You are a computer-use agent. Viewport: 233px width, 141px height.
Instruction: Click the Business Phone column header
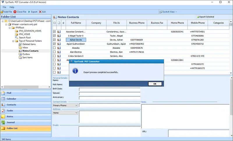click(x=137, y=23)
